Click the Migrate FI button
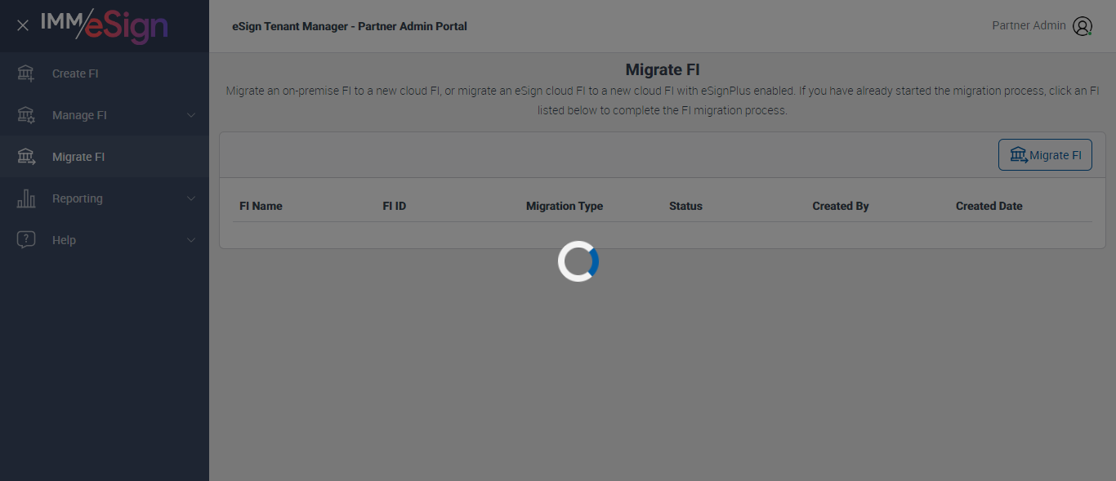Screen dimensions: 1116x481 tap(1045, 155)
